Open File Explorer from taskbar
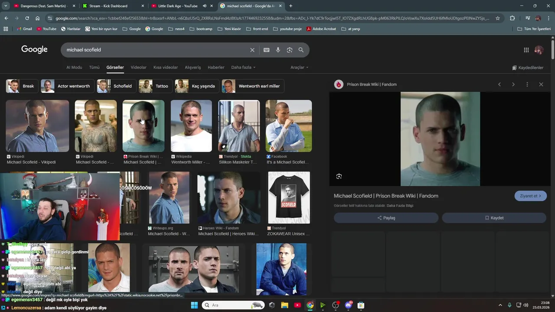Viewport: 555px width, 312px height. [285, 305]
